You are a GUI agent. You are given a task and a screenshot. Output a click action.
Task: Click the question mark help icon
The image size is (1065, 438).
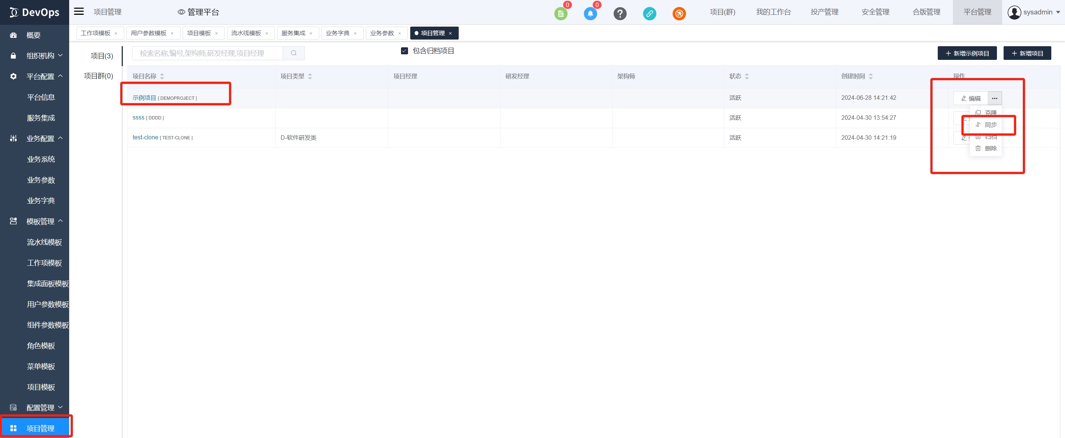(x=620, y=13)
